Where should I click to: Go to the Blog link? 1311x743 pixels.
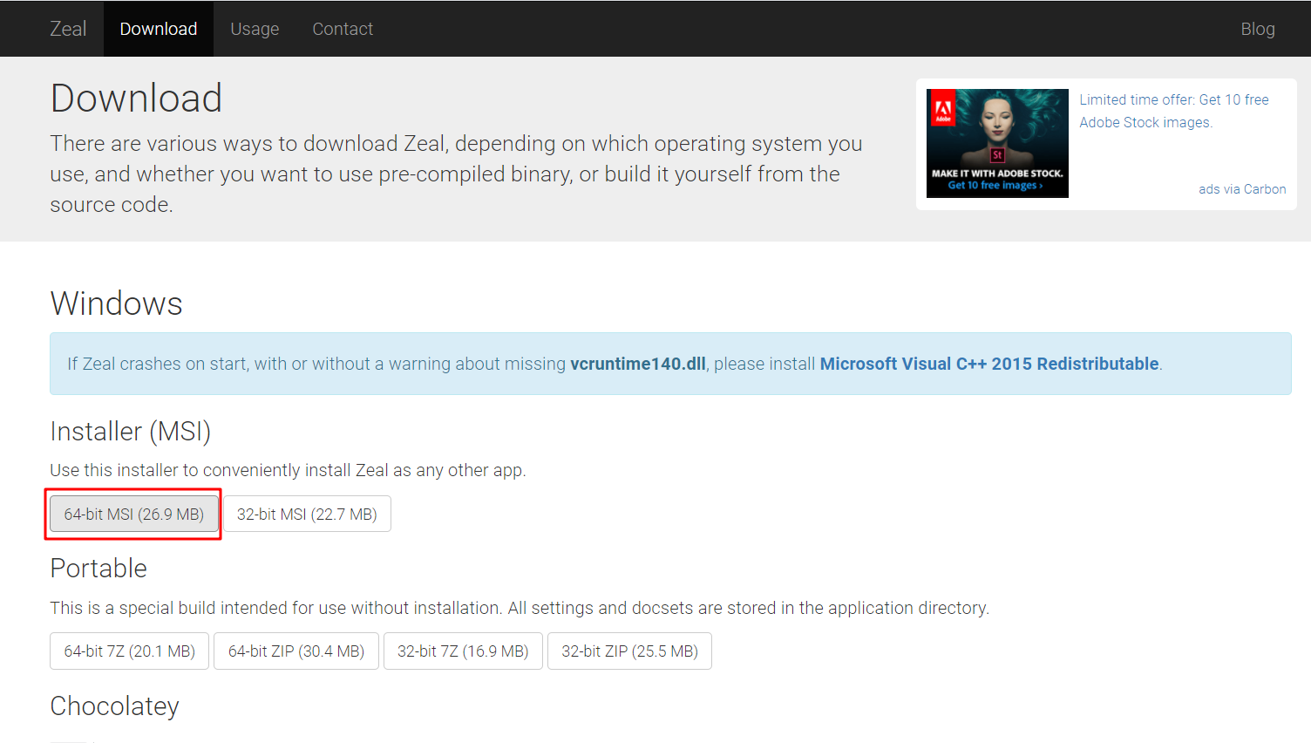tap(1258, 29)
